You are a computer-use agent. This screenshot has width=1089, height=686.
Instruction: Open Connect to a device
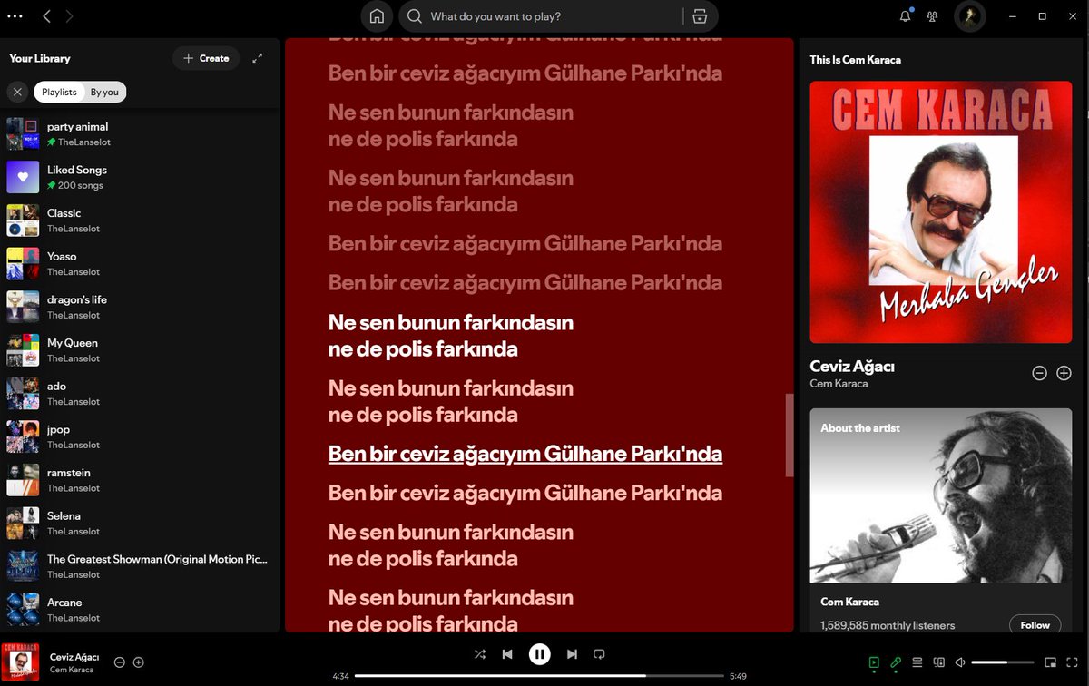(939, 662)
